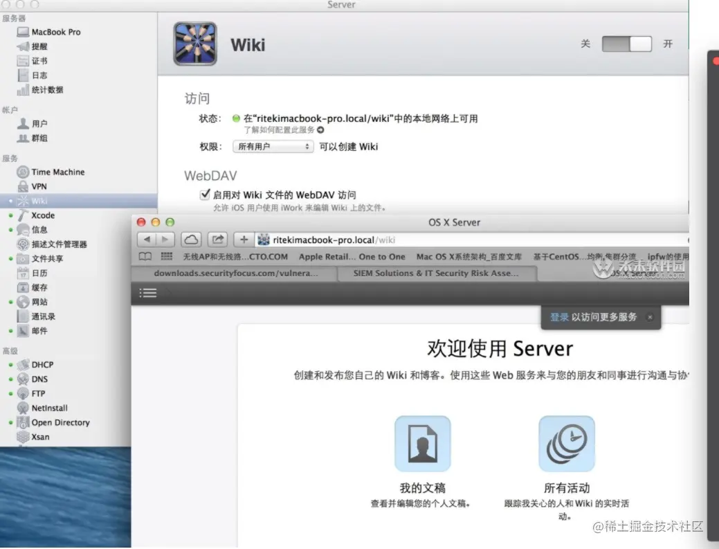Image resolution: width=719 pixels, height=549 pixels.
Task: Open the 网站 websites service
Action: click(32, 302)
